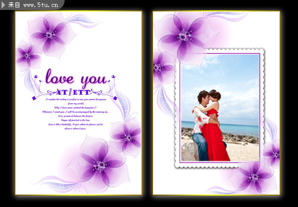Select the flower at right page's bottom-right corner

[x=255, y=176]
